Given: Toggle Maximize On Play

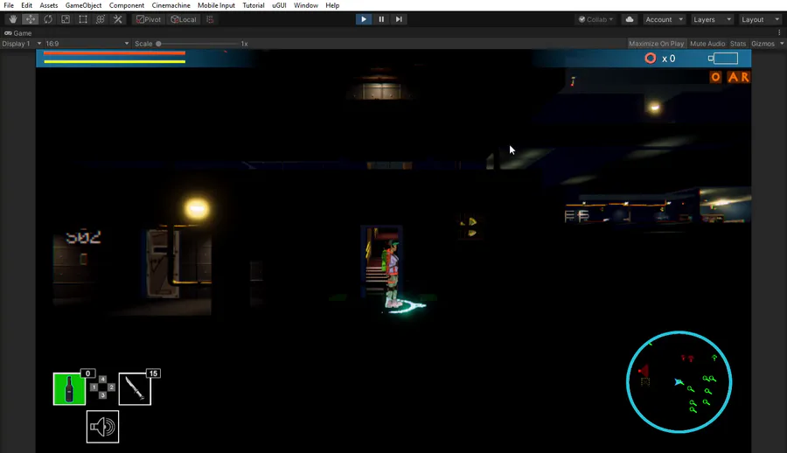Looking at the screenshot, I should 656,44.
